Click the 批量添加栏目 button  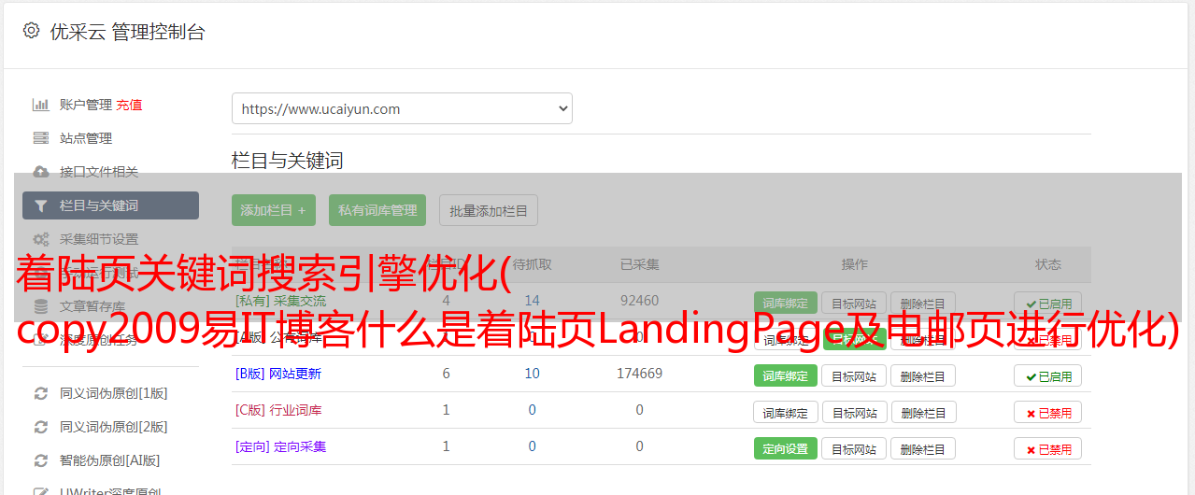(x=489, y=210)
